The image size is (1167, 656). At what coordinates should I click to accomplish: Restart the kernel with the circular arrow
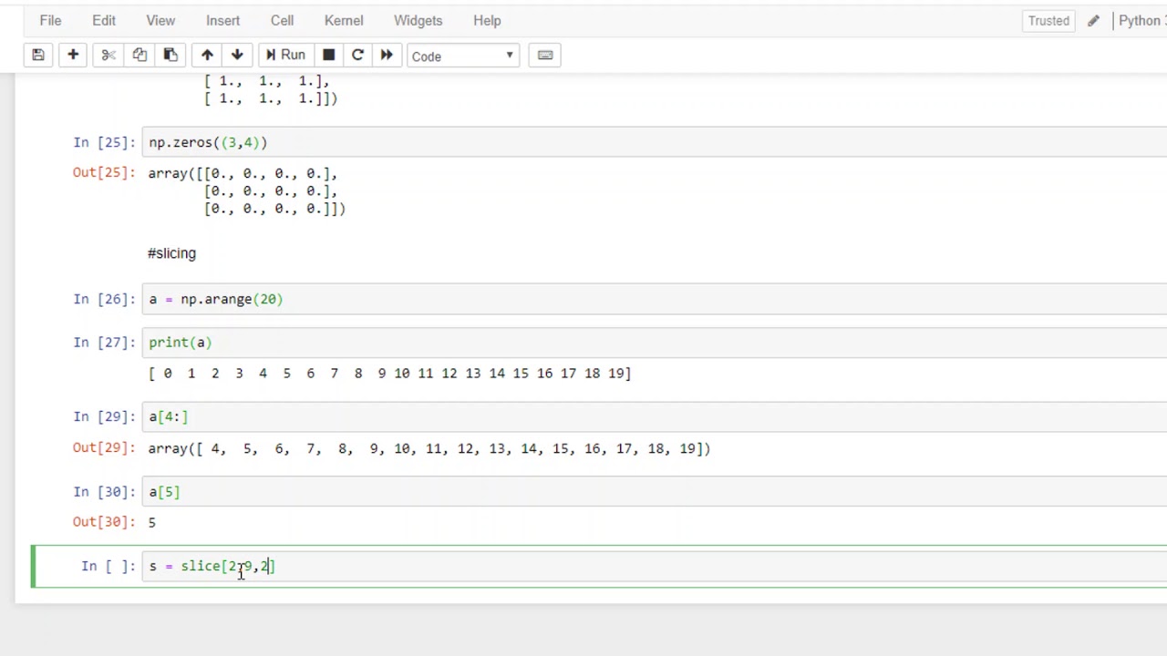point(357,56)
